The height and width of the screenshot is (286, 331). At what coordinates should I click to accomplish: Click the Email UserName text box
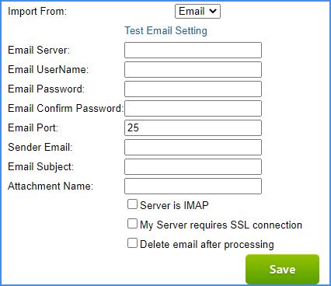(193, 69)
